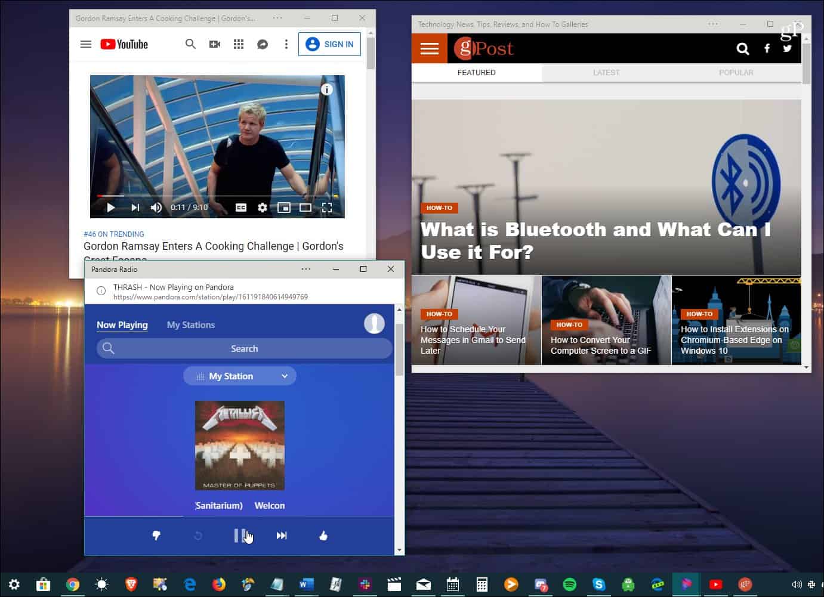Open YouTube player settings gear
824x597 pixels.
coord(263,208)
